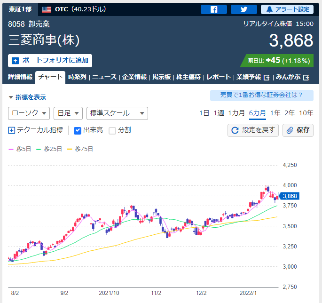322x303 pixels.
Task: Open the ニュース tab
Action: 104,77
